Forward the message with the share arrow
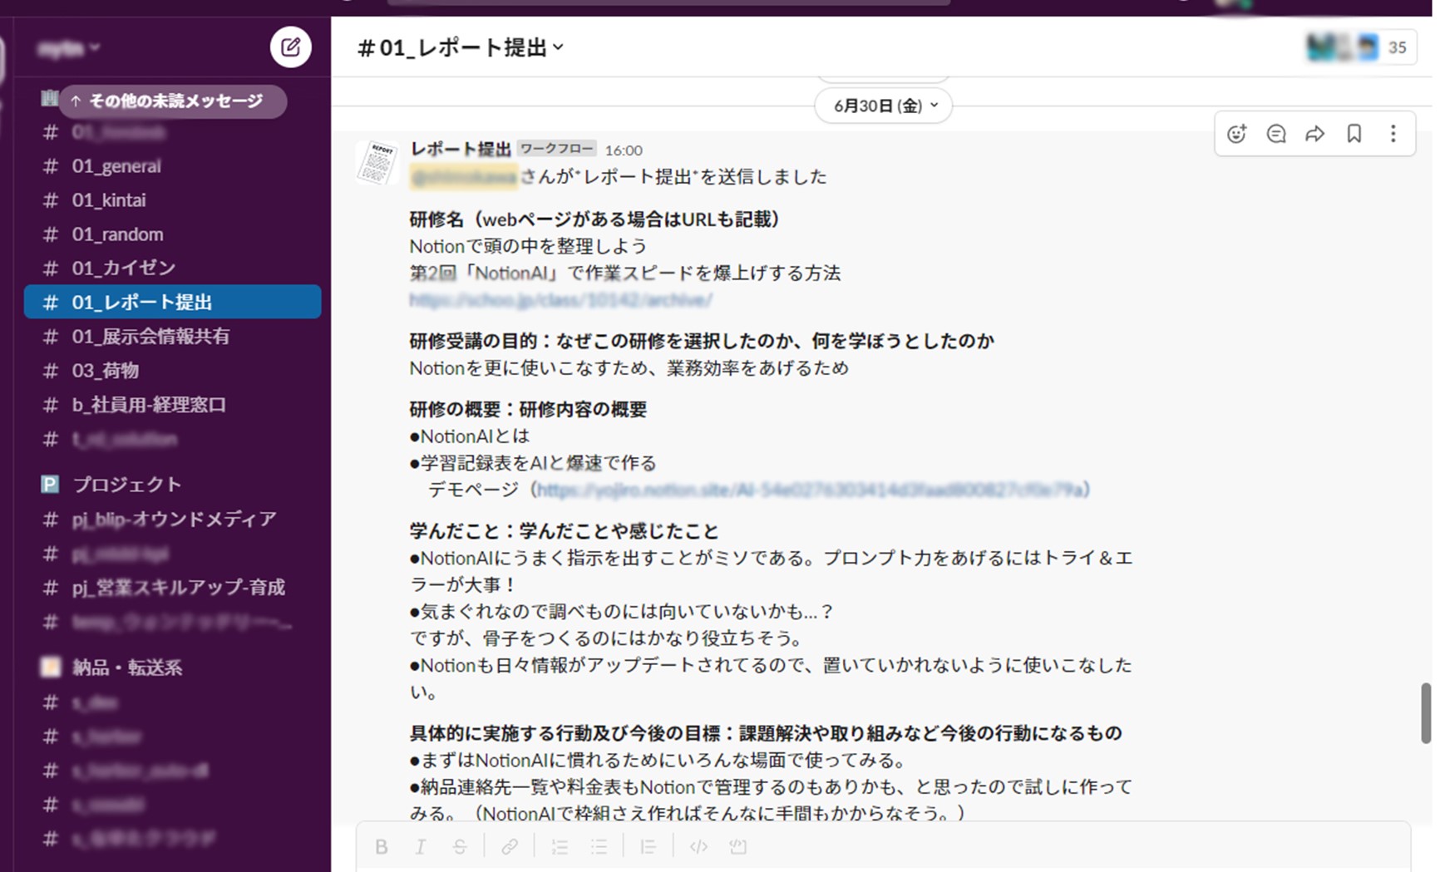Image resolution: width=1440 pixels, height=872 pixels. click(1314, 134)
